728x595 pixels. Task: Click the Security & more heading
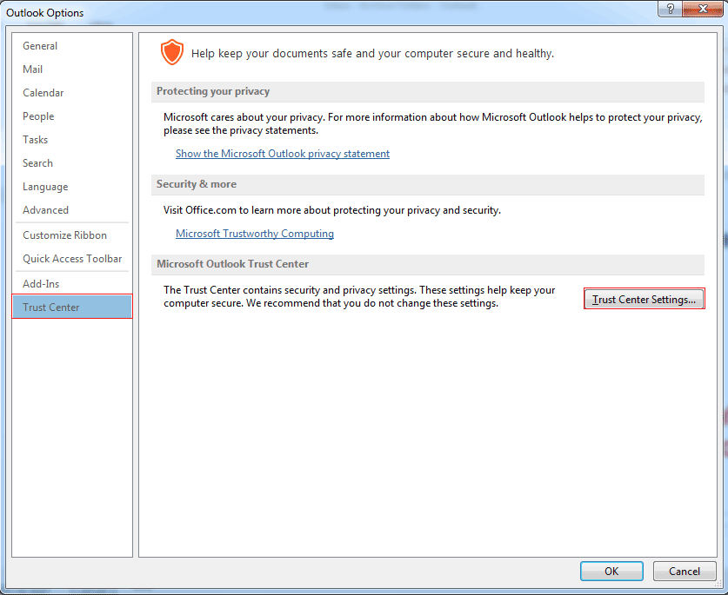(x=197, y=184)
